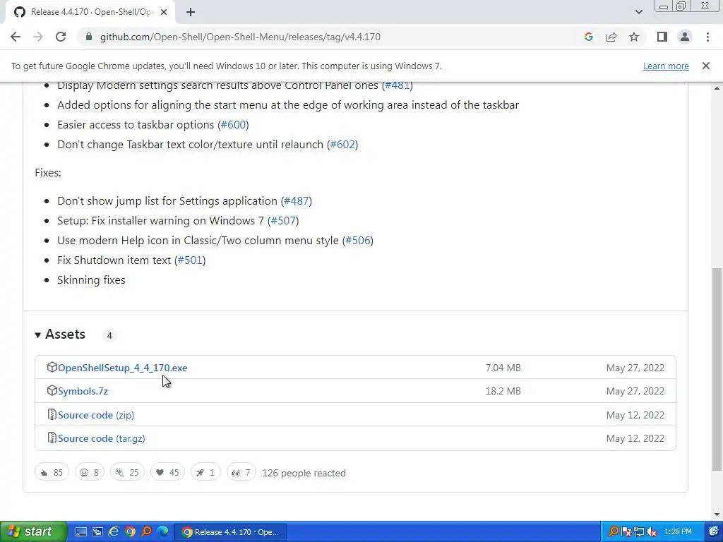Toggle rocket reaction with 1
The width and height of the screenshot is (723, 542).
(x=205, y=472)
